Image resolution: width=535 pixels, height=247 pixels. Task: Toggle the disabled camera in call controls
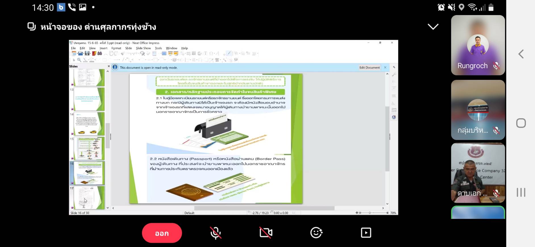tap(266, 233)
